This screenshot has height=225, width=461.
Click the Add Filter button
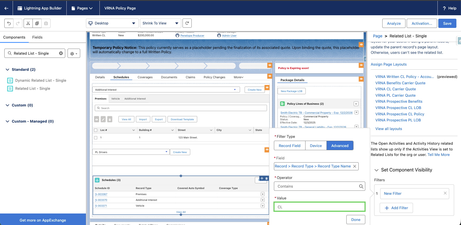point(396,208)
